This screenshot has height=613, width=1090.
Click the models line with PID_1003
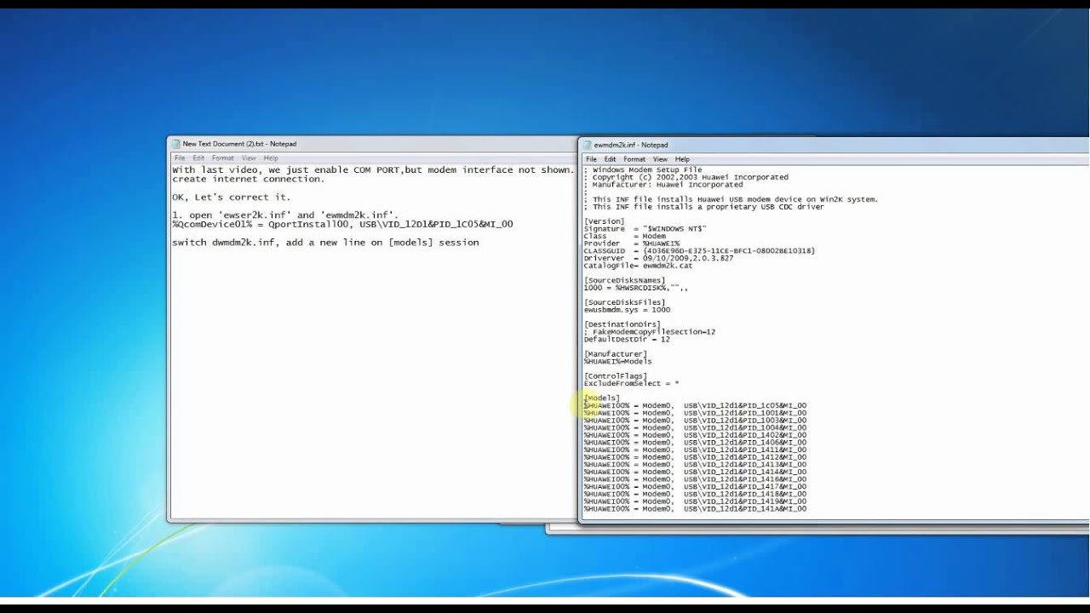695,421
